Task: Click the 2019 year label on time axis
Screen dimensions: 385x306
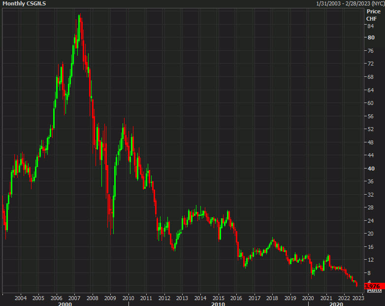Action: point(290,298)
